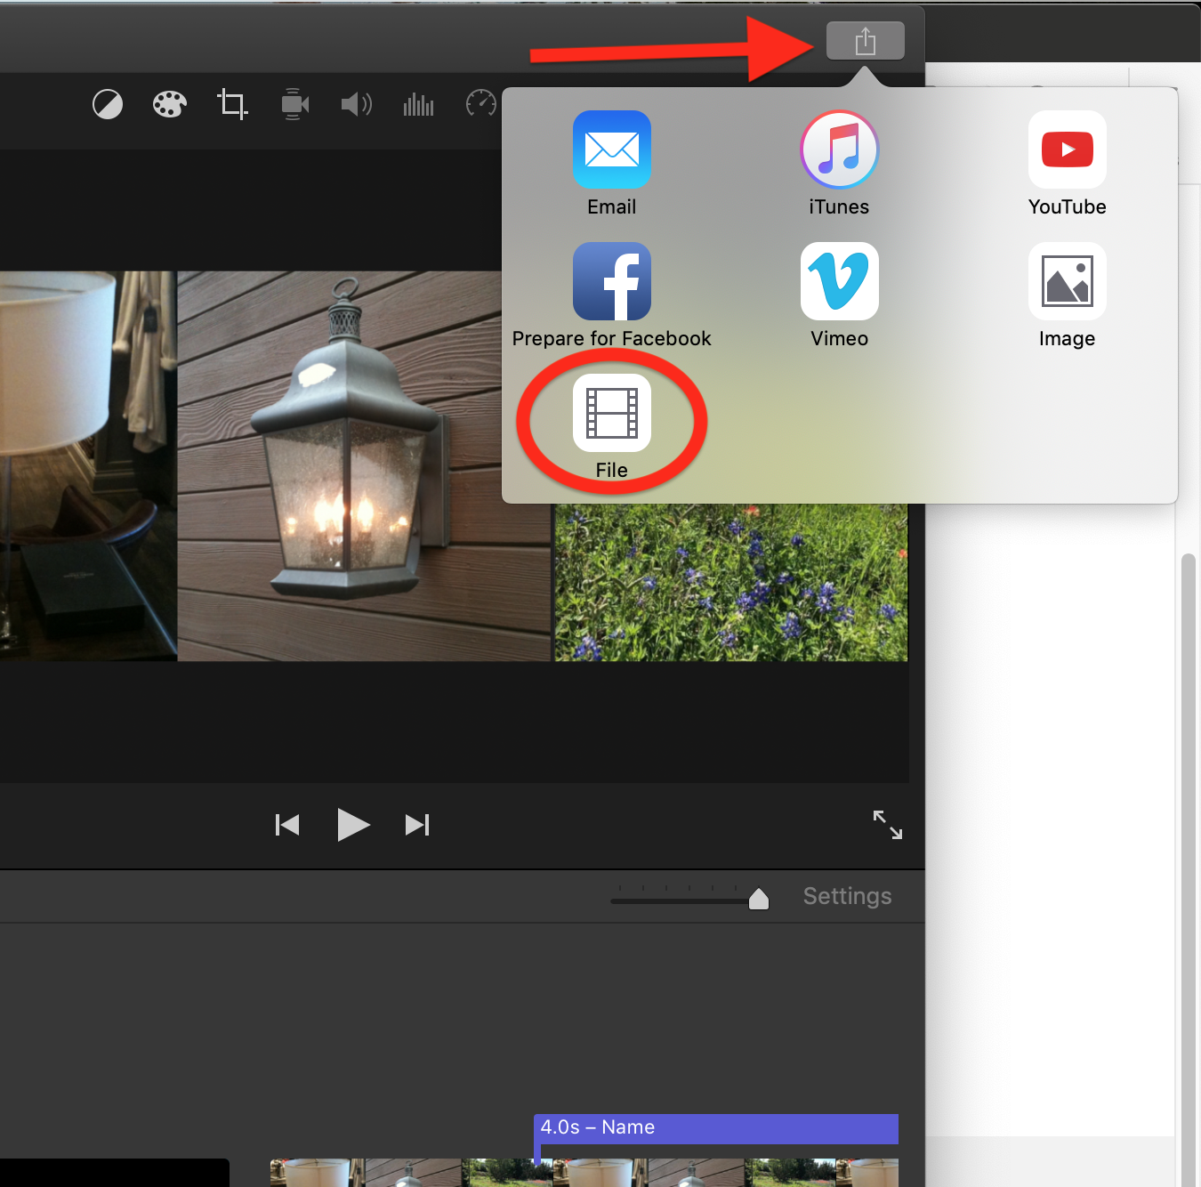Skip back to previous clip

point(287,825)
